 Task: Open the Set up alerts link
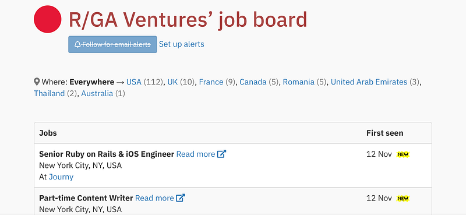[x=182, y=44]
